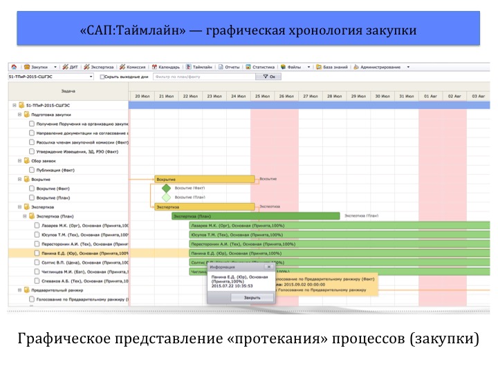Click the Юсупов Т.М. green Gantt bar
498x373 pixels.
[340, 235]
